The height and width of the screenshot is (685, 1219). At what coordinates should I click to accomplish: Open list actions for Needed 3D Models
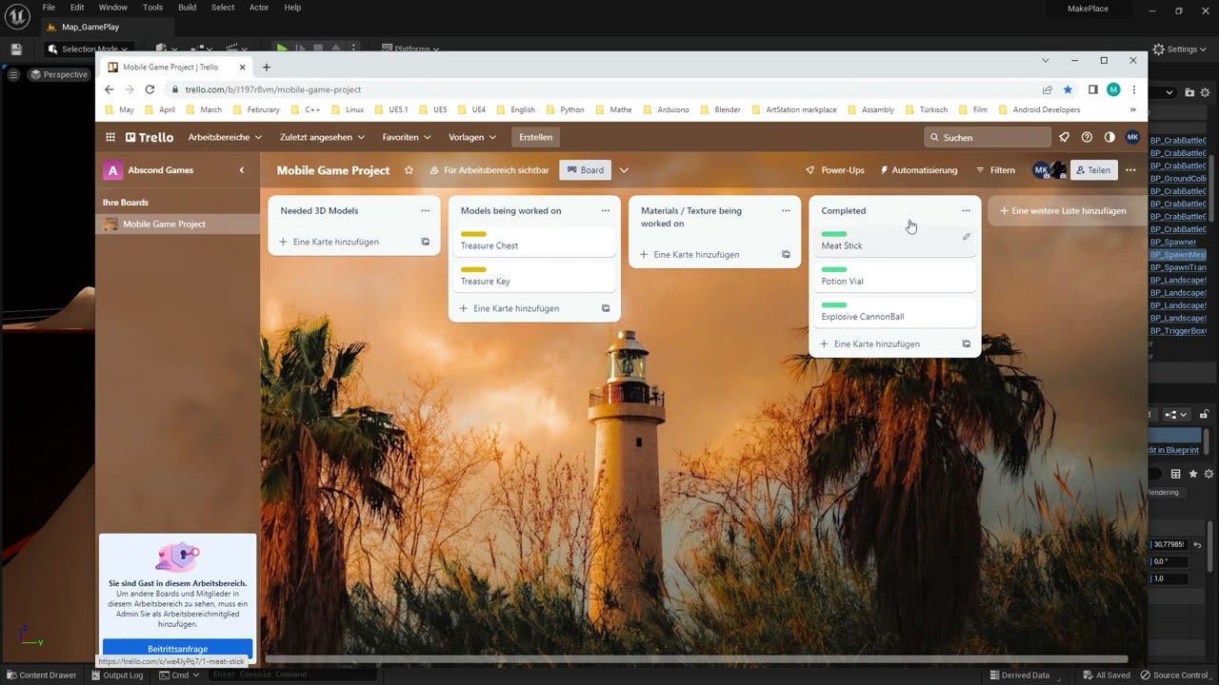425,210
